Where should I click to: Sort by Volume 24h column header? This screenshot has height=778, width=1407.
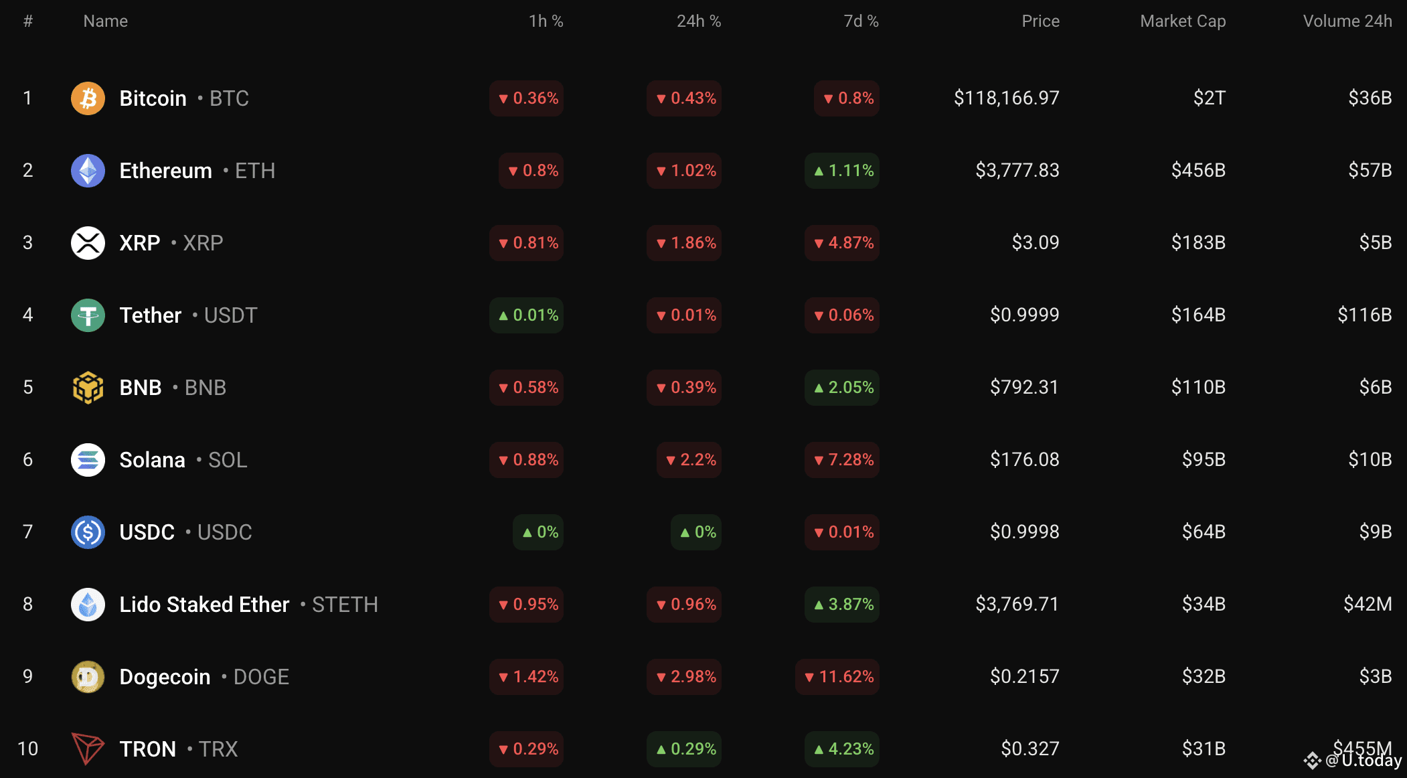coord(1347,21)
